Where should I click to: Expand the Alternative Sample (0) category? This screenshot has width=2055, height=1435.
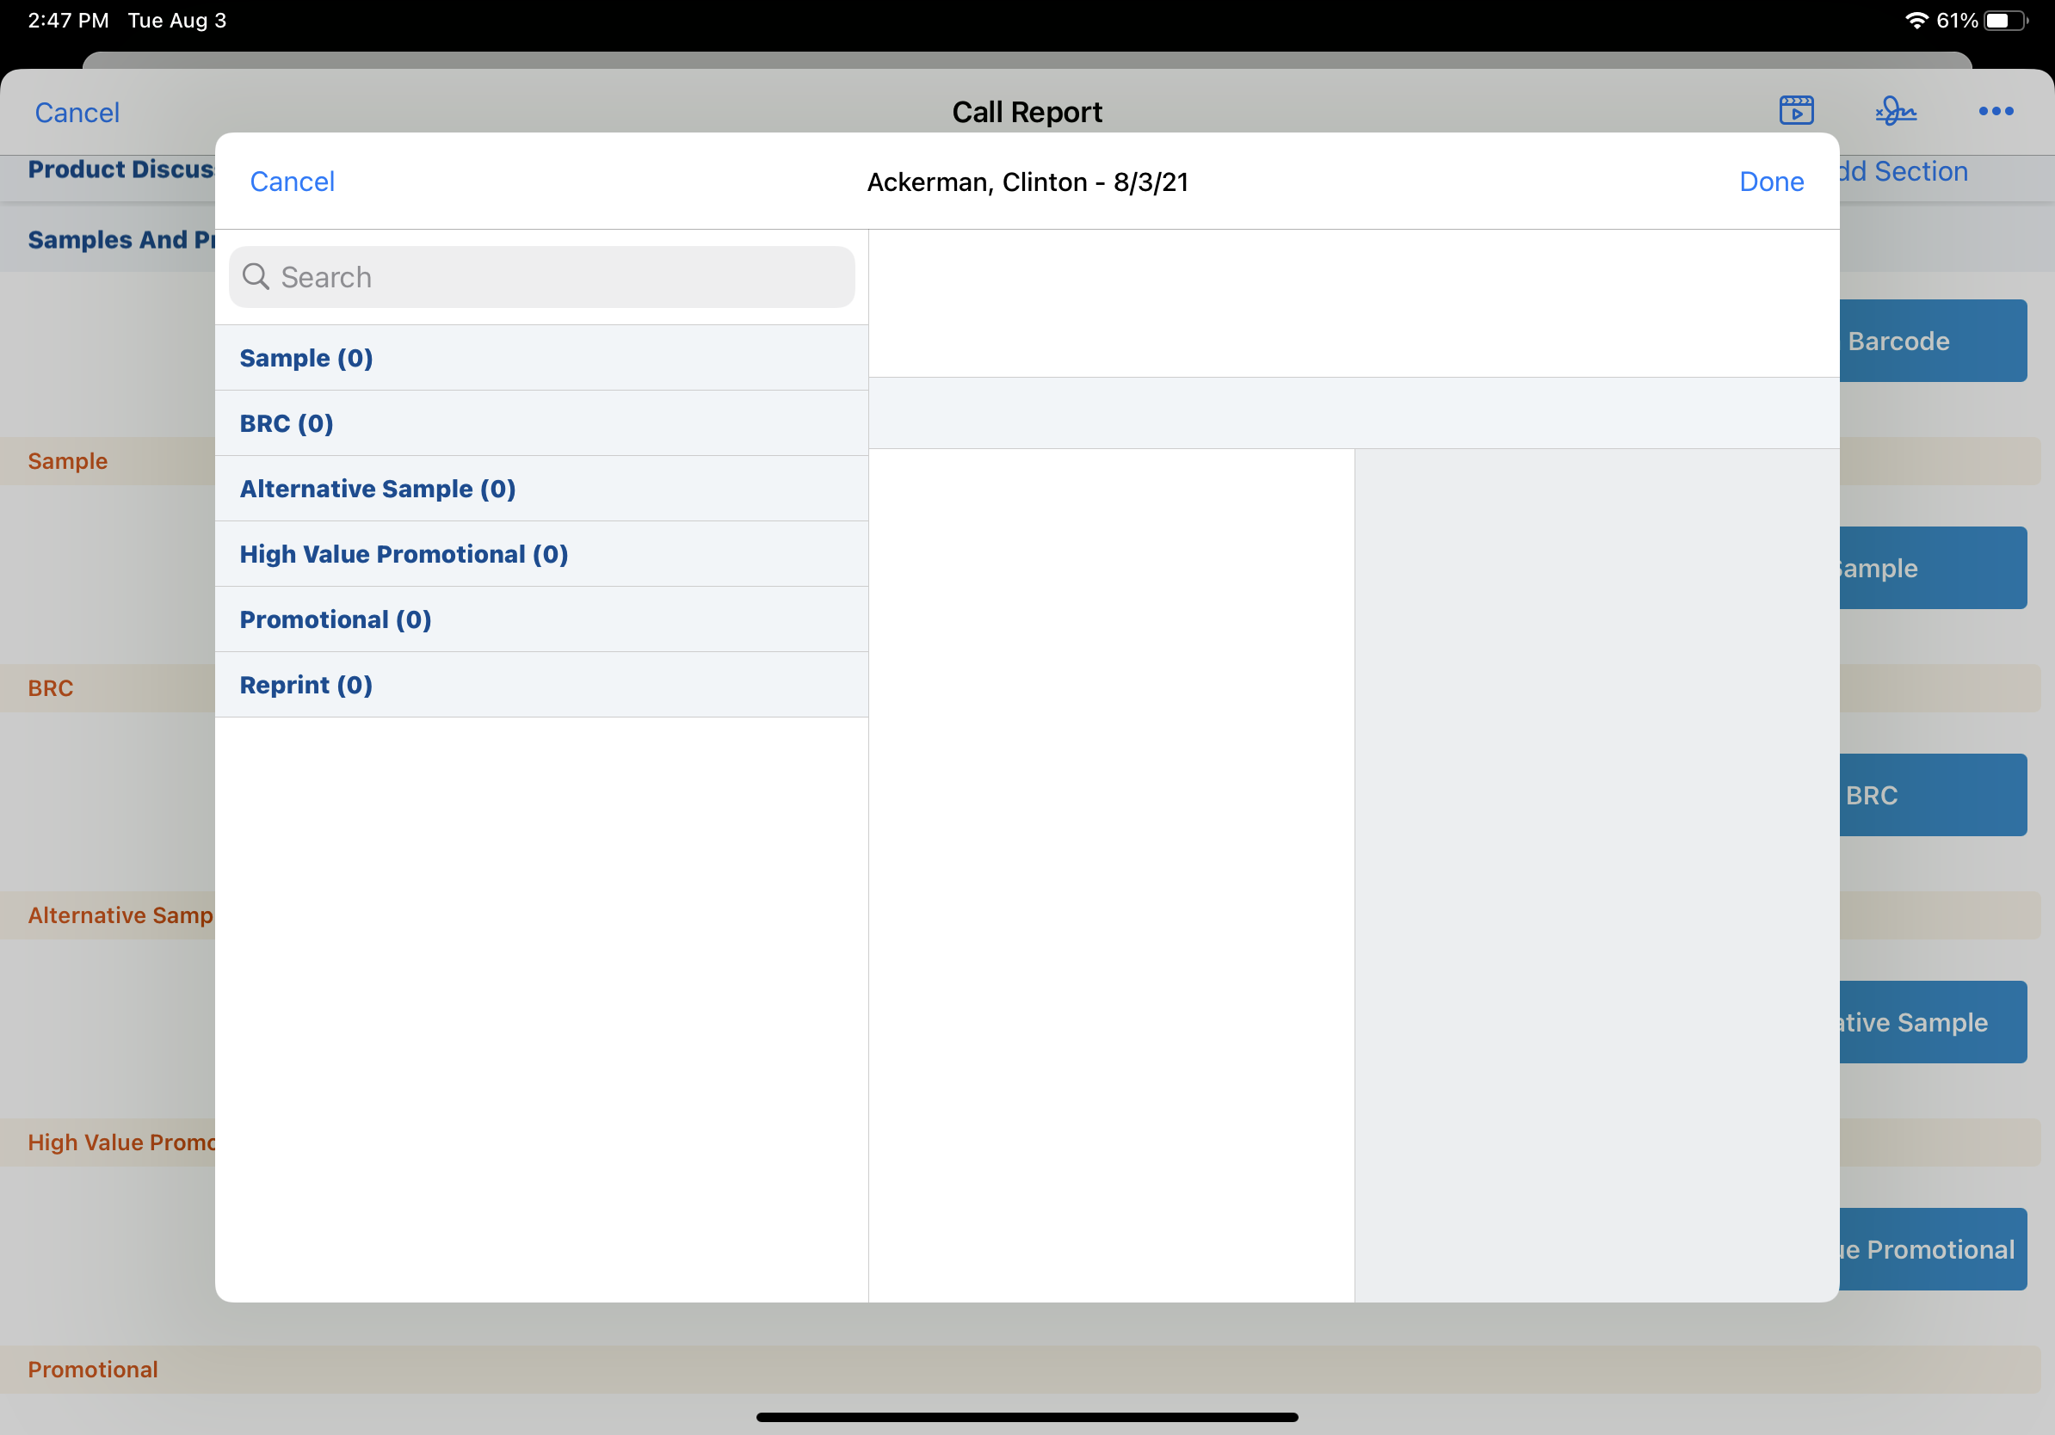tap(540, 489)
